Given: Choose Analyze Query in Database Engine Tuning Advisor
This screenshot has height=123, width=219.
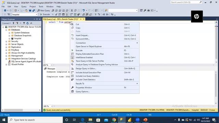Looking at the screenshot, I should 105,65.
